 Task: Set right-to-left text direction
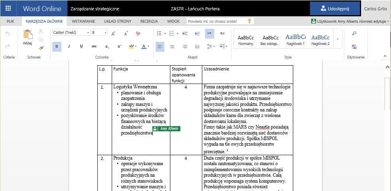(x=222, y=33)
